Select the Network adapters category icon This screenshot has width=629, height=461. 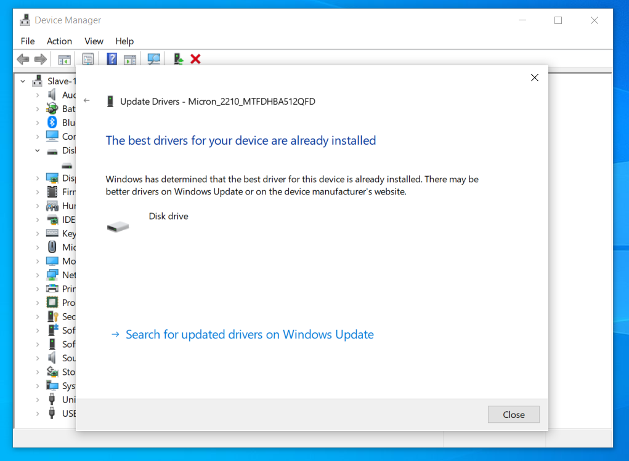coord(52,275)
